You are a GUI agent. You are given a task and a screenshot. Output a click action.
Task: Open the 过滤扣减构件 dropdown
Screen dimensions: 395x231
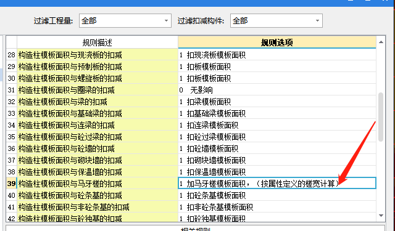tap(276, 20)
